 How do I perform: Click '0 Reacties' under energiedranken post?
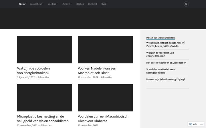(43, 77)
